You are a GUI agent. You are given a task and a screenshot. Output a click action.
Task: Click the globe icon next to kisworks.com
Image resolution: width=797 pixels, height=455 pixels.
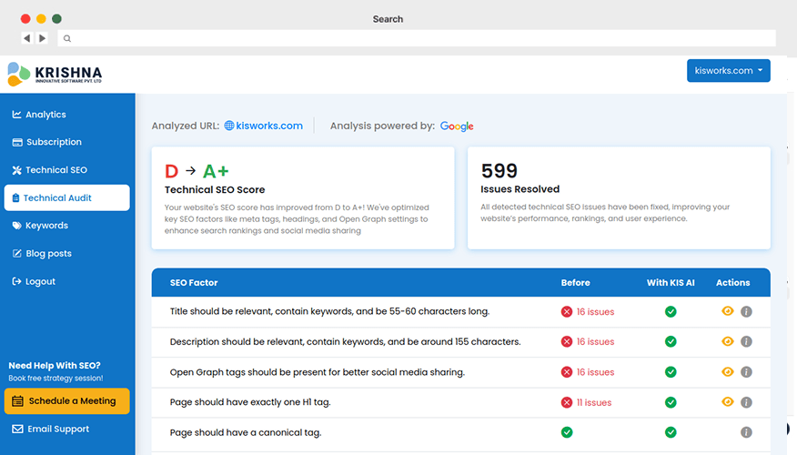(229, 126)
